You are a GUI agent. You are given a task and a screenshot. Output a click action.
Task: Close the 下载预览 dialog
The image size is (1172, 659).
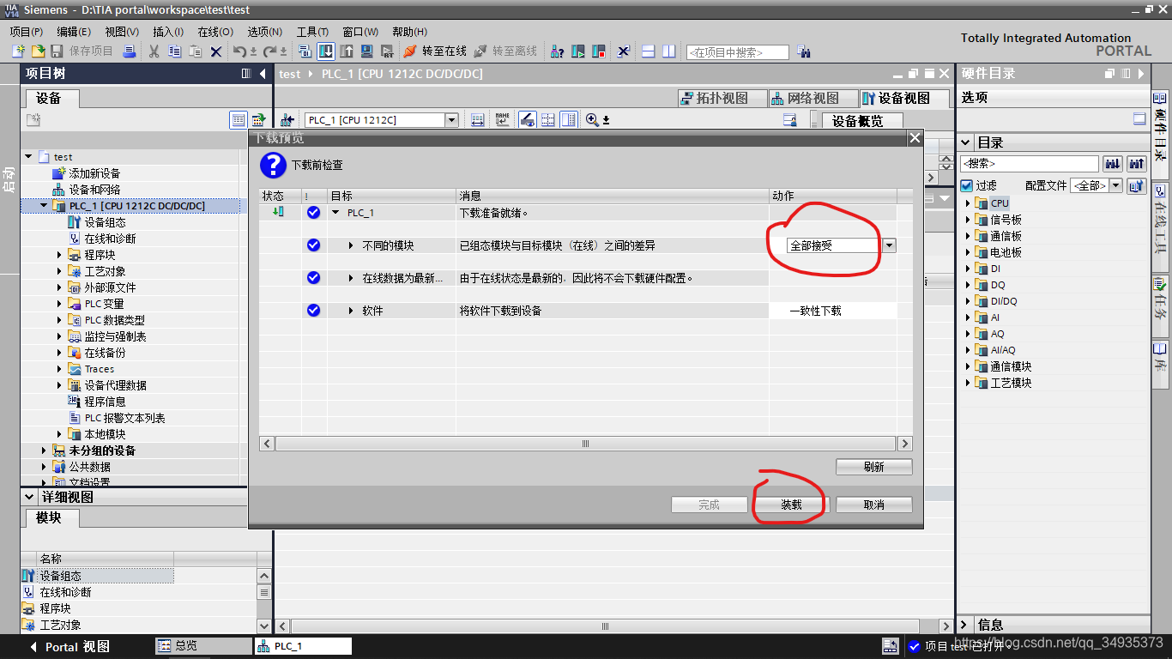point(915,138)
